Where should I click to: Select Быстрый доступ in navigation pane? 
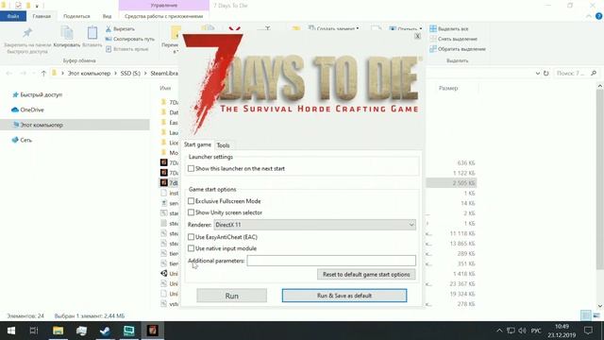[x=41, y=94]
